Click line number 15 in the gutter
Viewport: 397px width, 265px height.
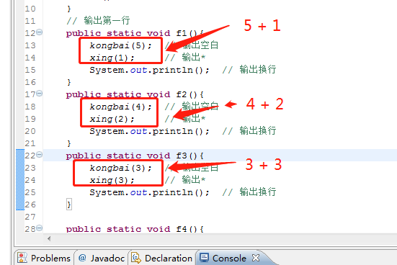pyautogui.click(x=30, y=70)
